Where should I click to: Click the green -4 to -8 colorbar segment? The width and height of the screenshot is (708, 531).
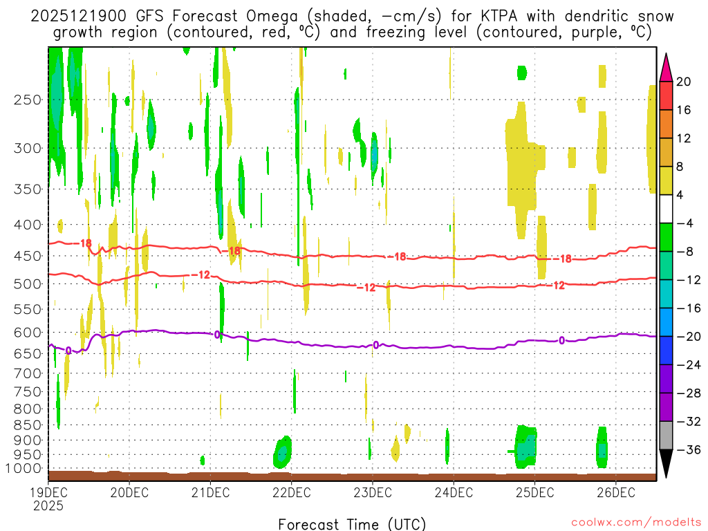tap(666, 238)
